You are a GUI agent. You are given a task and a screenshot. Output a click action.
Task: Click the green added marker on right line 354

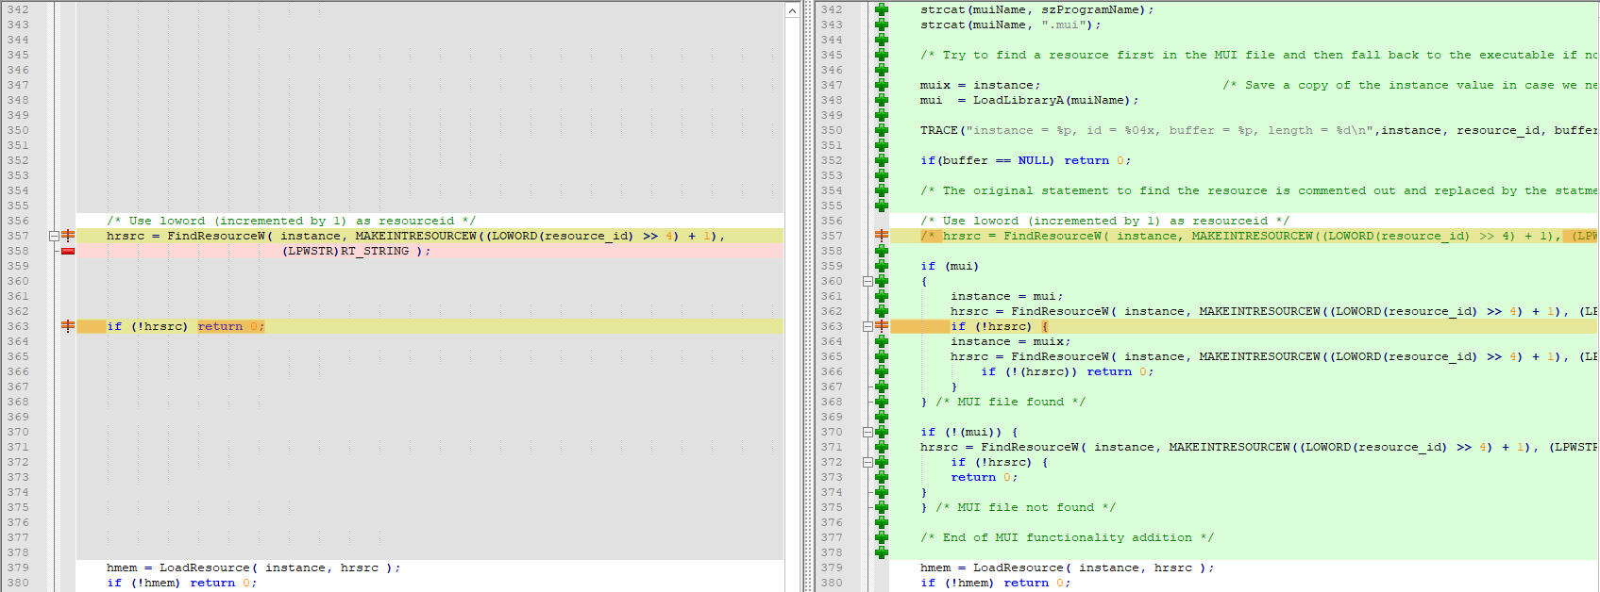[882, 190]
